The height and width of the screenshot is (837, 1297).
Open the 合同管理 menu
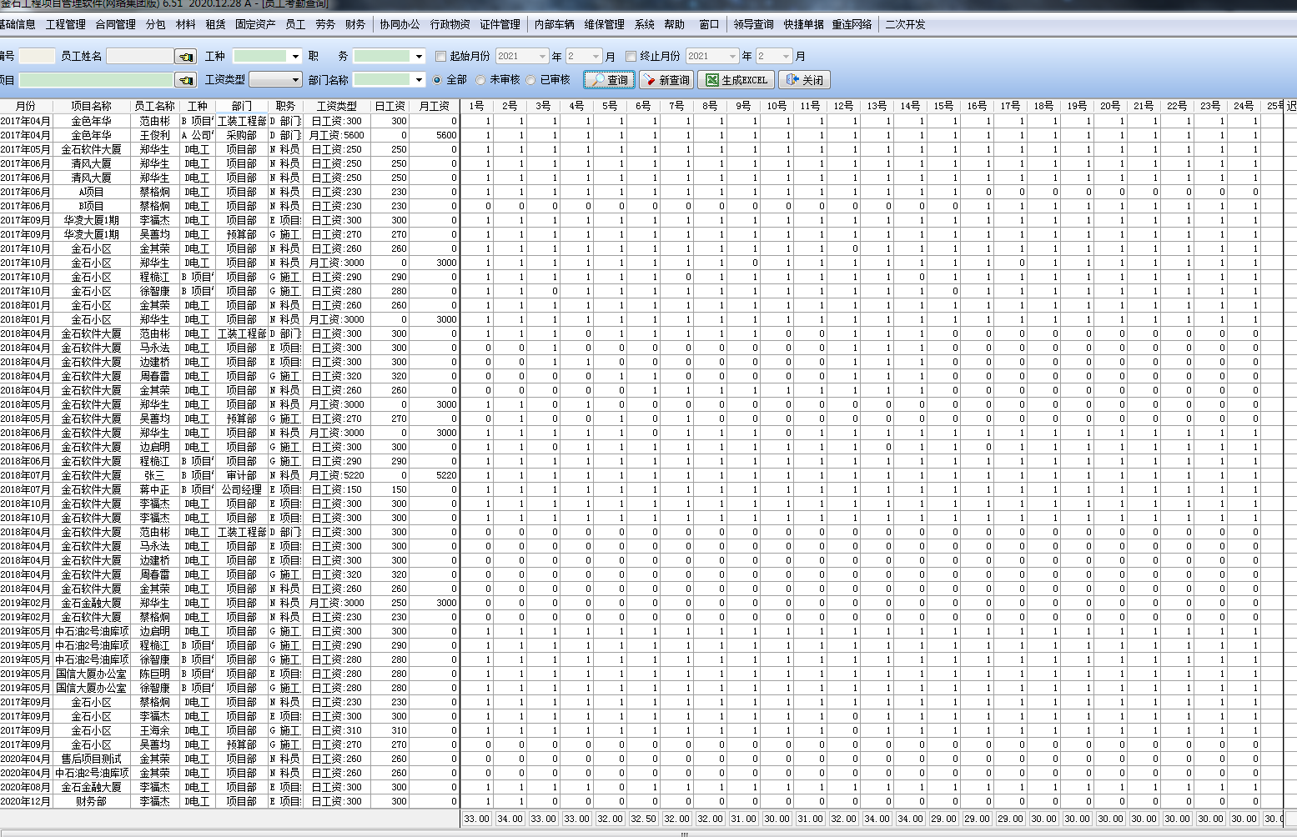coord(115,25)
